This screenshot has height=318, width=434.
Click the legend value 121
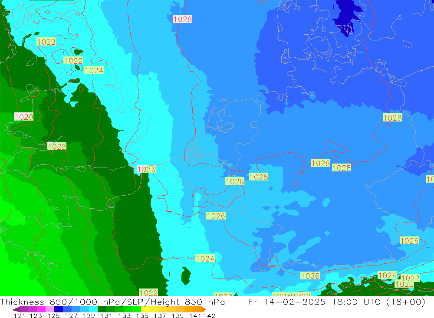(x=20, y=315)
